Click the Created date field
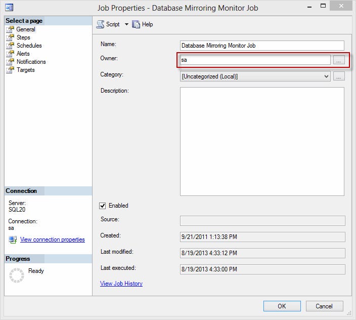The height and width of the screenshot is (320, 356). click(x=262, y=237)
